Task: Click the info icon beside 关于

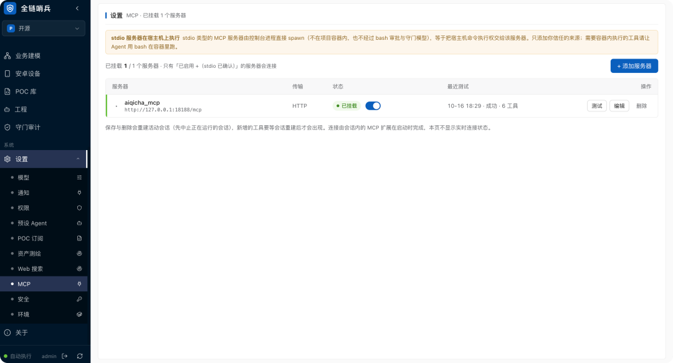Action: (7, 332)
